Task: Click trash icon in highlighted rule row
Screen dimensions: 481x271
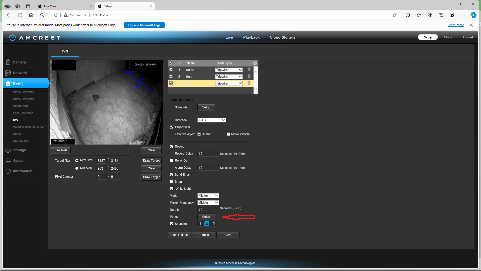Action: 249,83
